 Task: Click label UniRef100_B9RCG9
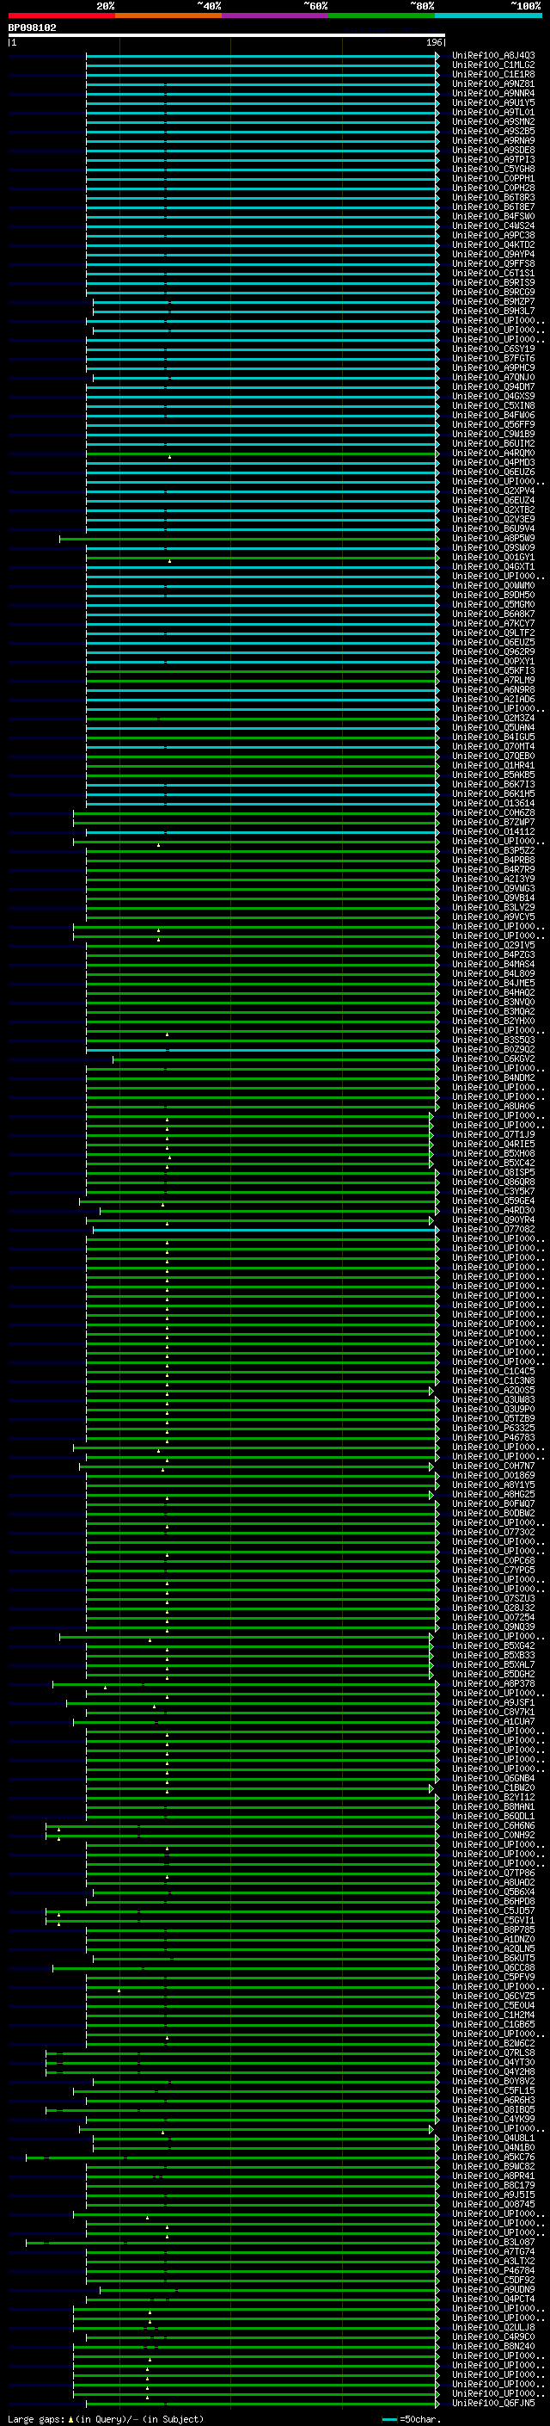tap(492, 292)
